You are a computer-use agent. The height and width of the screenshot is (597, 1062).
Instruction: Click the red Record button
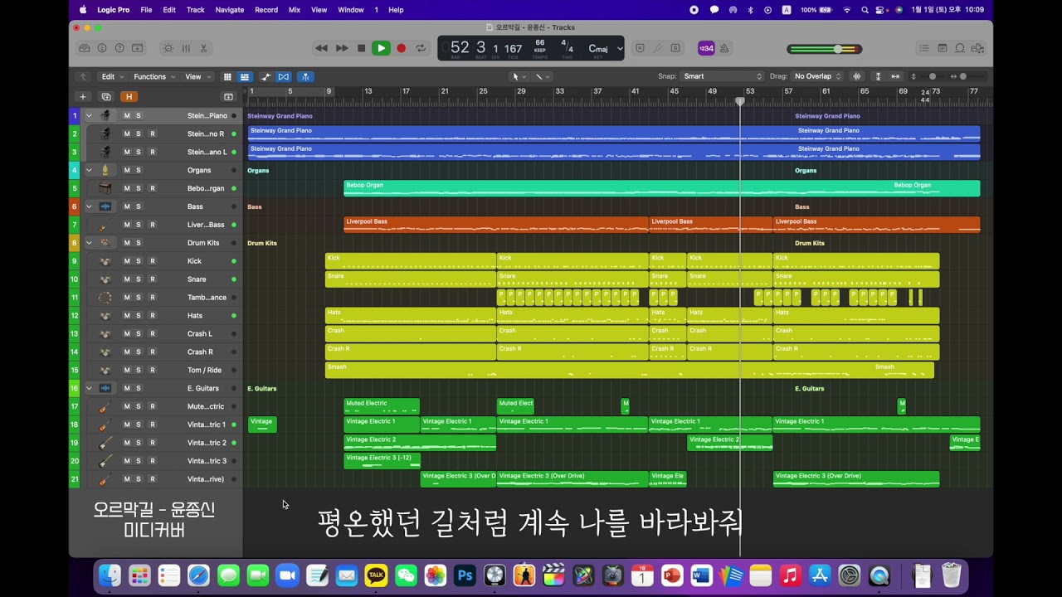click(x=401, y=48)
